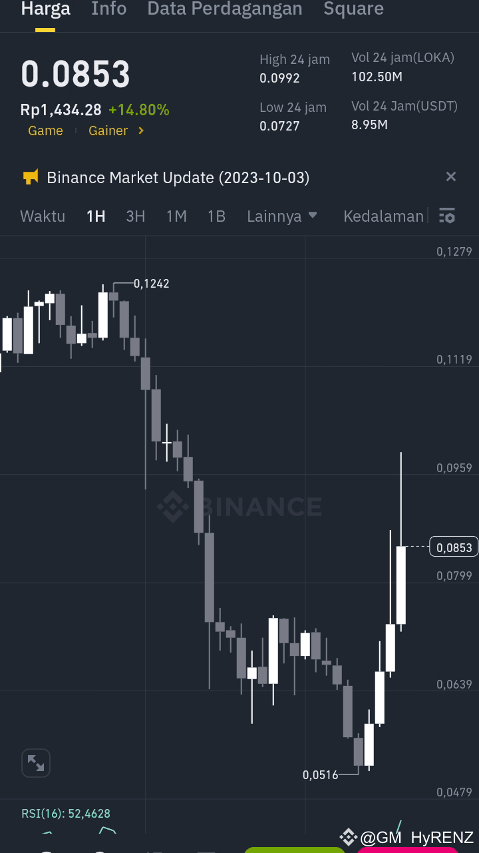Expand the Gainer category chevron

point(140,131)
